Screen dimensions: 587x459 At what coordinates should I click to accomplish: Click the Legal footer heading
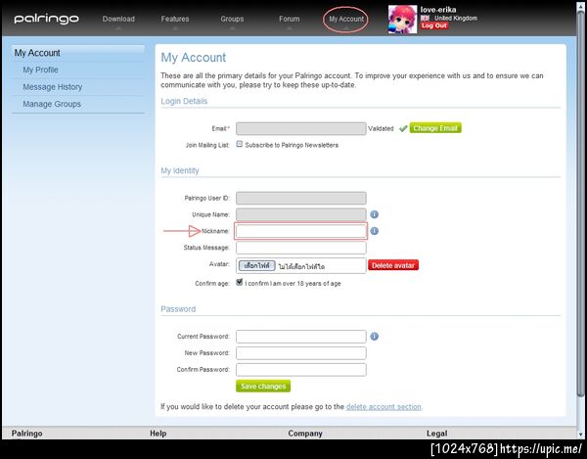click(437, 434)
